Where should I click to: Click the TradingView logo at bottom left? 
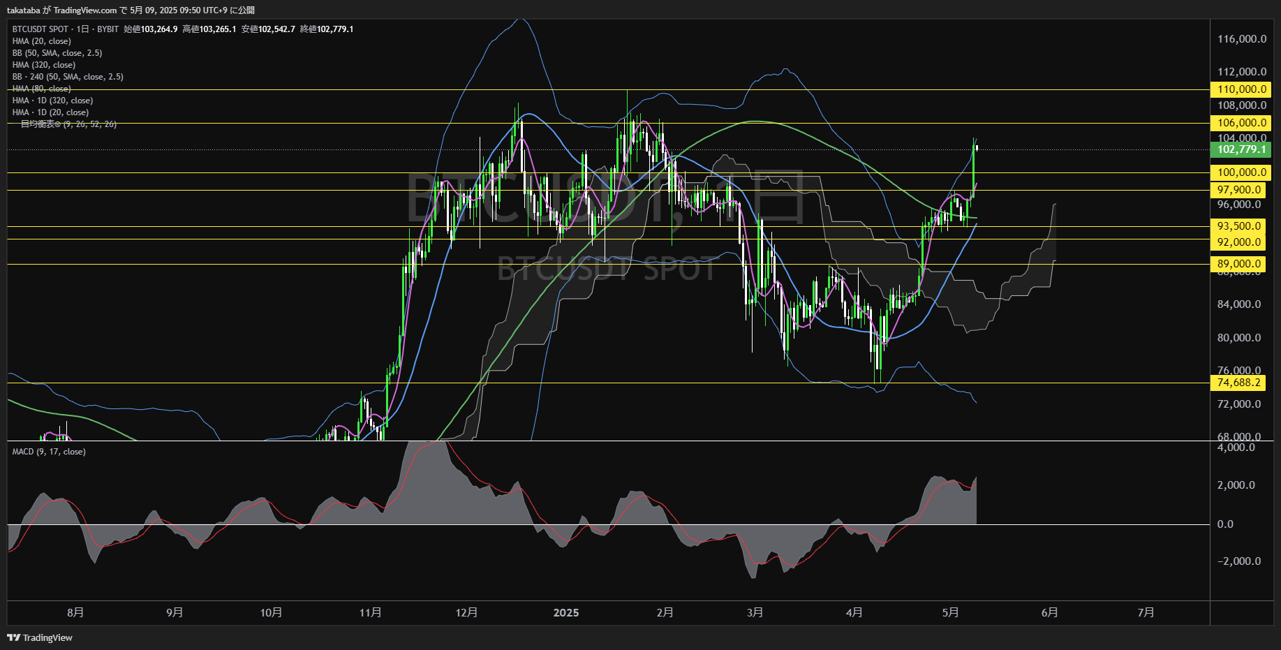[40, 637]
